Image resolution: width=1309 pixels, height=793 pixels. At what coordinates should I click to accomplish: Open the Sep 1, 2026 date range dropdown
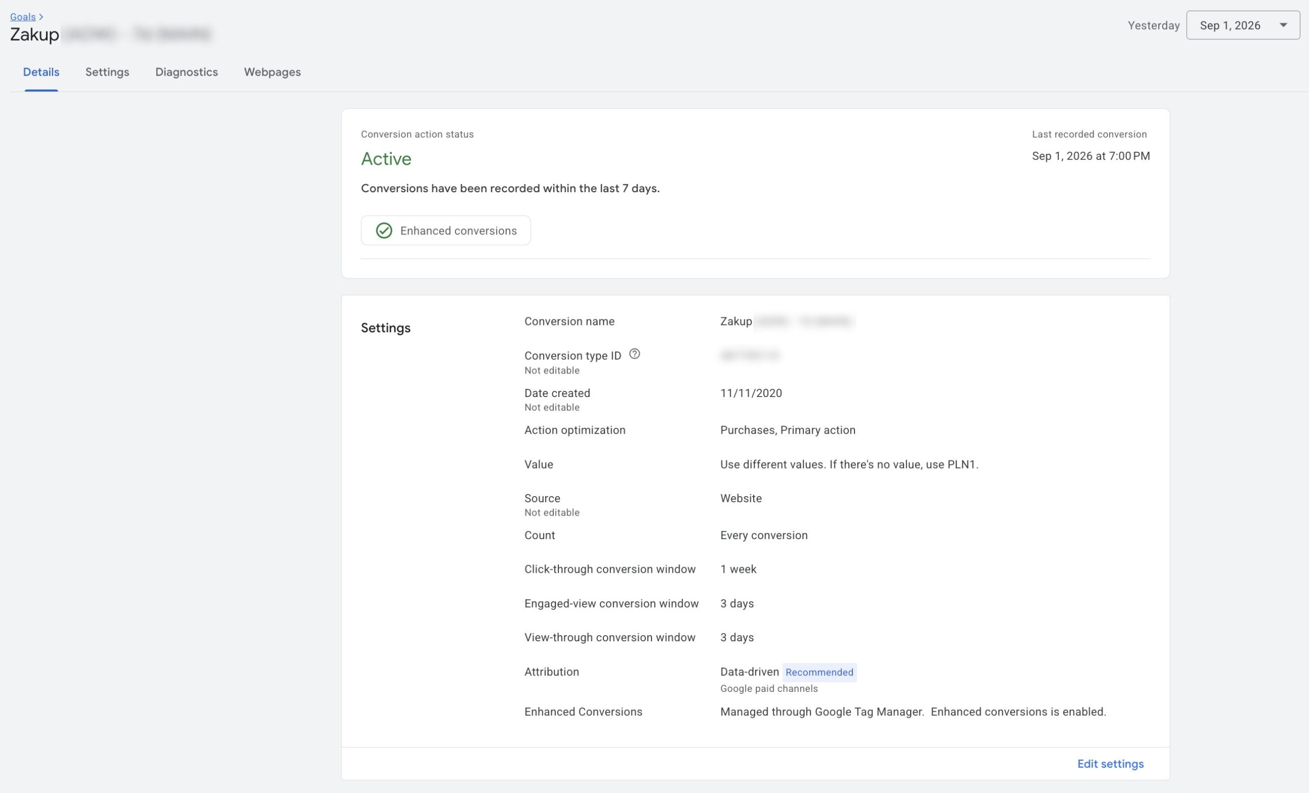pyautogui.click(x=1243, y=25)
